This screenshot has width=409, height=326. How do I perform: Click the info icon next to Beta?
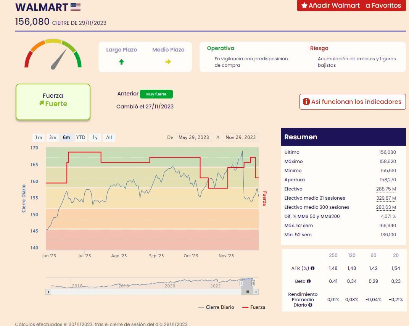coord(309,281)
